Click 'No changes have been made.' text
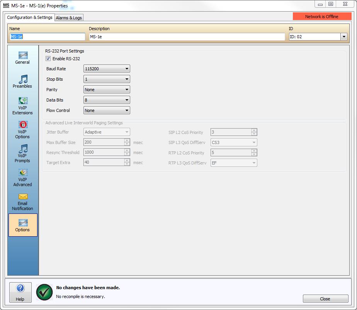 point(88,288)
